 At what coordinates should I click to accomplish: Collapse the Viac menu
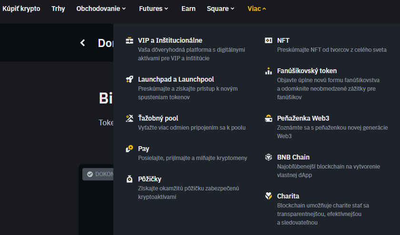[x=257, y=9]
